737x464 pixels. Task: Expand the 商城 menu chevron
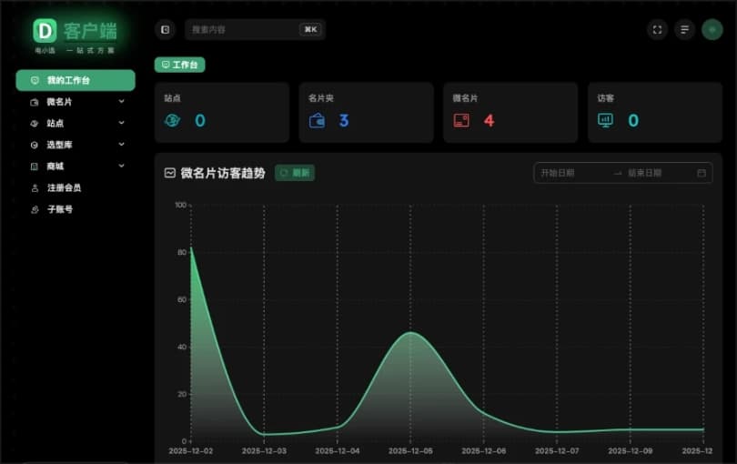[121, 166]
